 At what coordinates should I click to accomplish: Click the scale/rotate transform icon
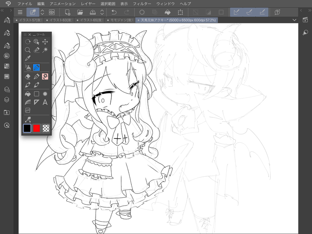(180, 12)
